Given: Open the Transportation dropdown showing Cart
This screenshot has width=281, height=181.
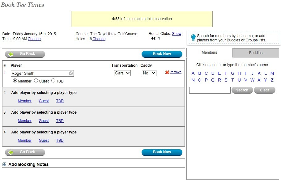Looking at the screenshot, I should [x=122, y=73].
